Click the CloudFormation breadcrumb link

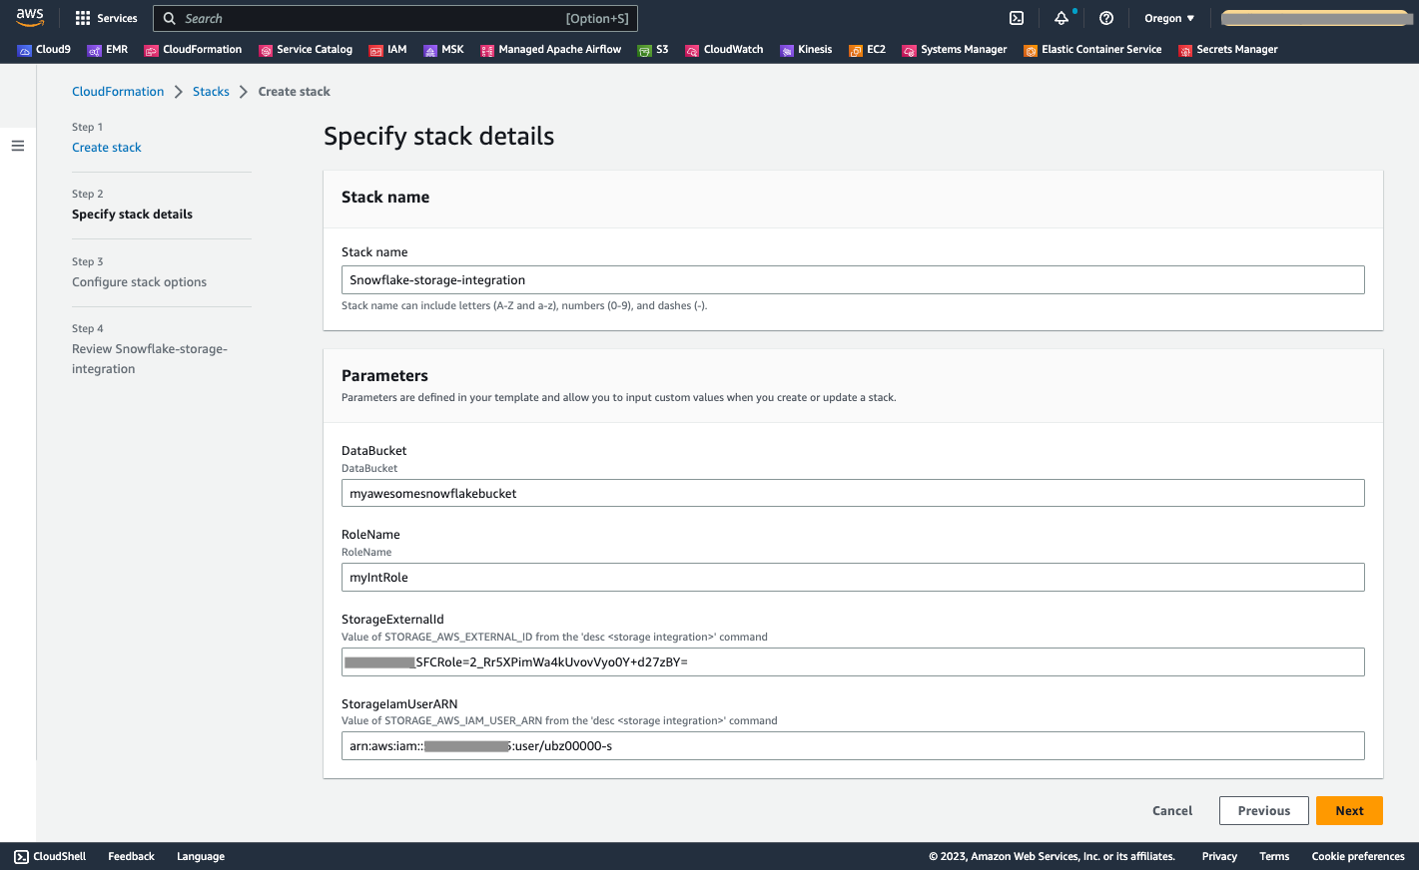pos(118,92)
